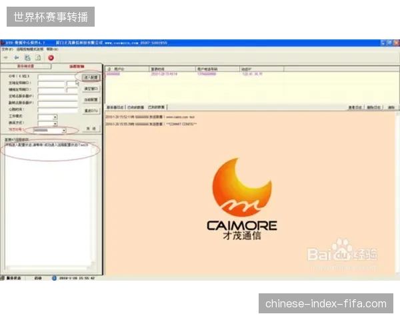Click the 用户电话号码 column header
The height and width of the screenshot is (320, 400).
217,69
